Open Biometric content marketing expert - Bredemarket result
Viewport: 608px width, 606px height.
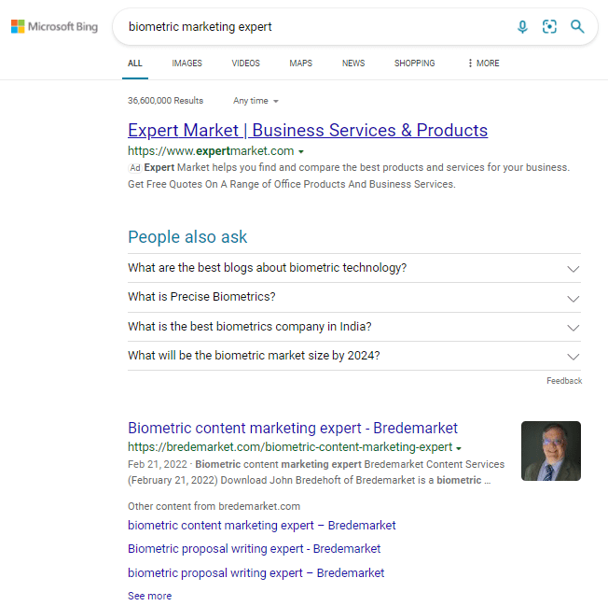coord(293,429)
